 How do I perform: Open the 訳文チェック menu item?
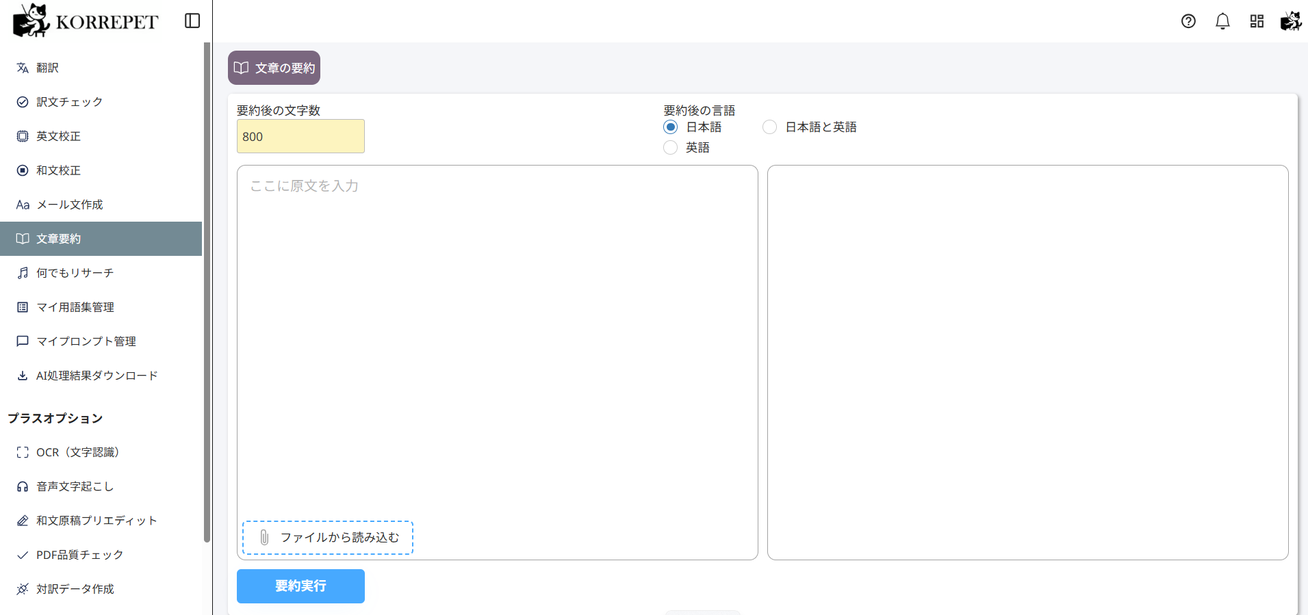(101, 102)
